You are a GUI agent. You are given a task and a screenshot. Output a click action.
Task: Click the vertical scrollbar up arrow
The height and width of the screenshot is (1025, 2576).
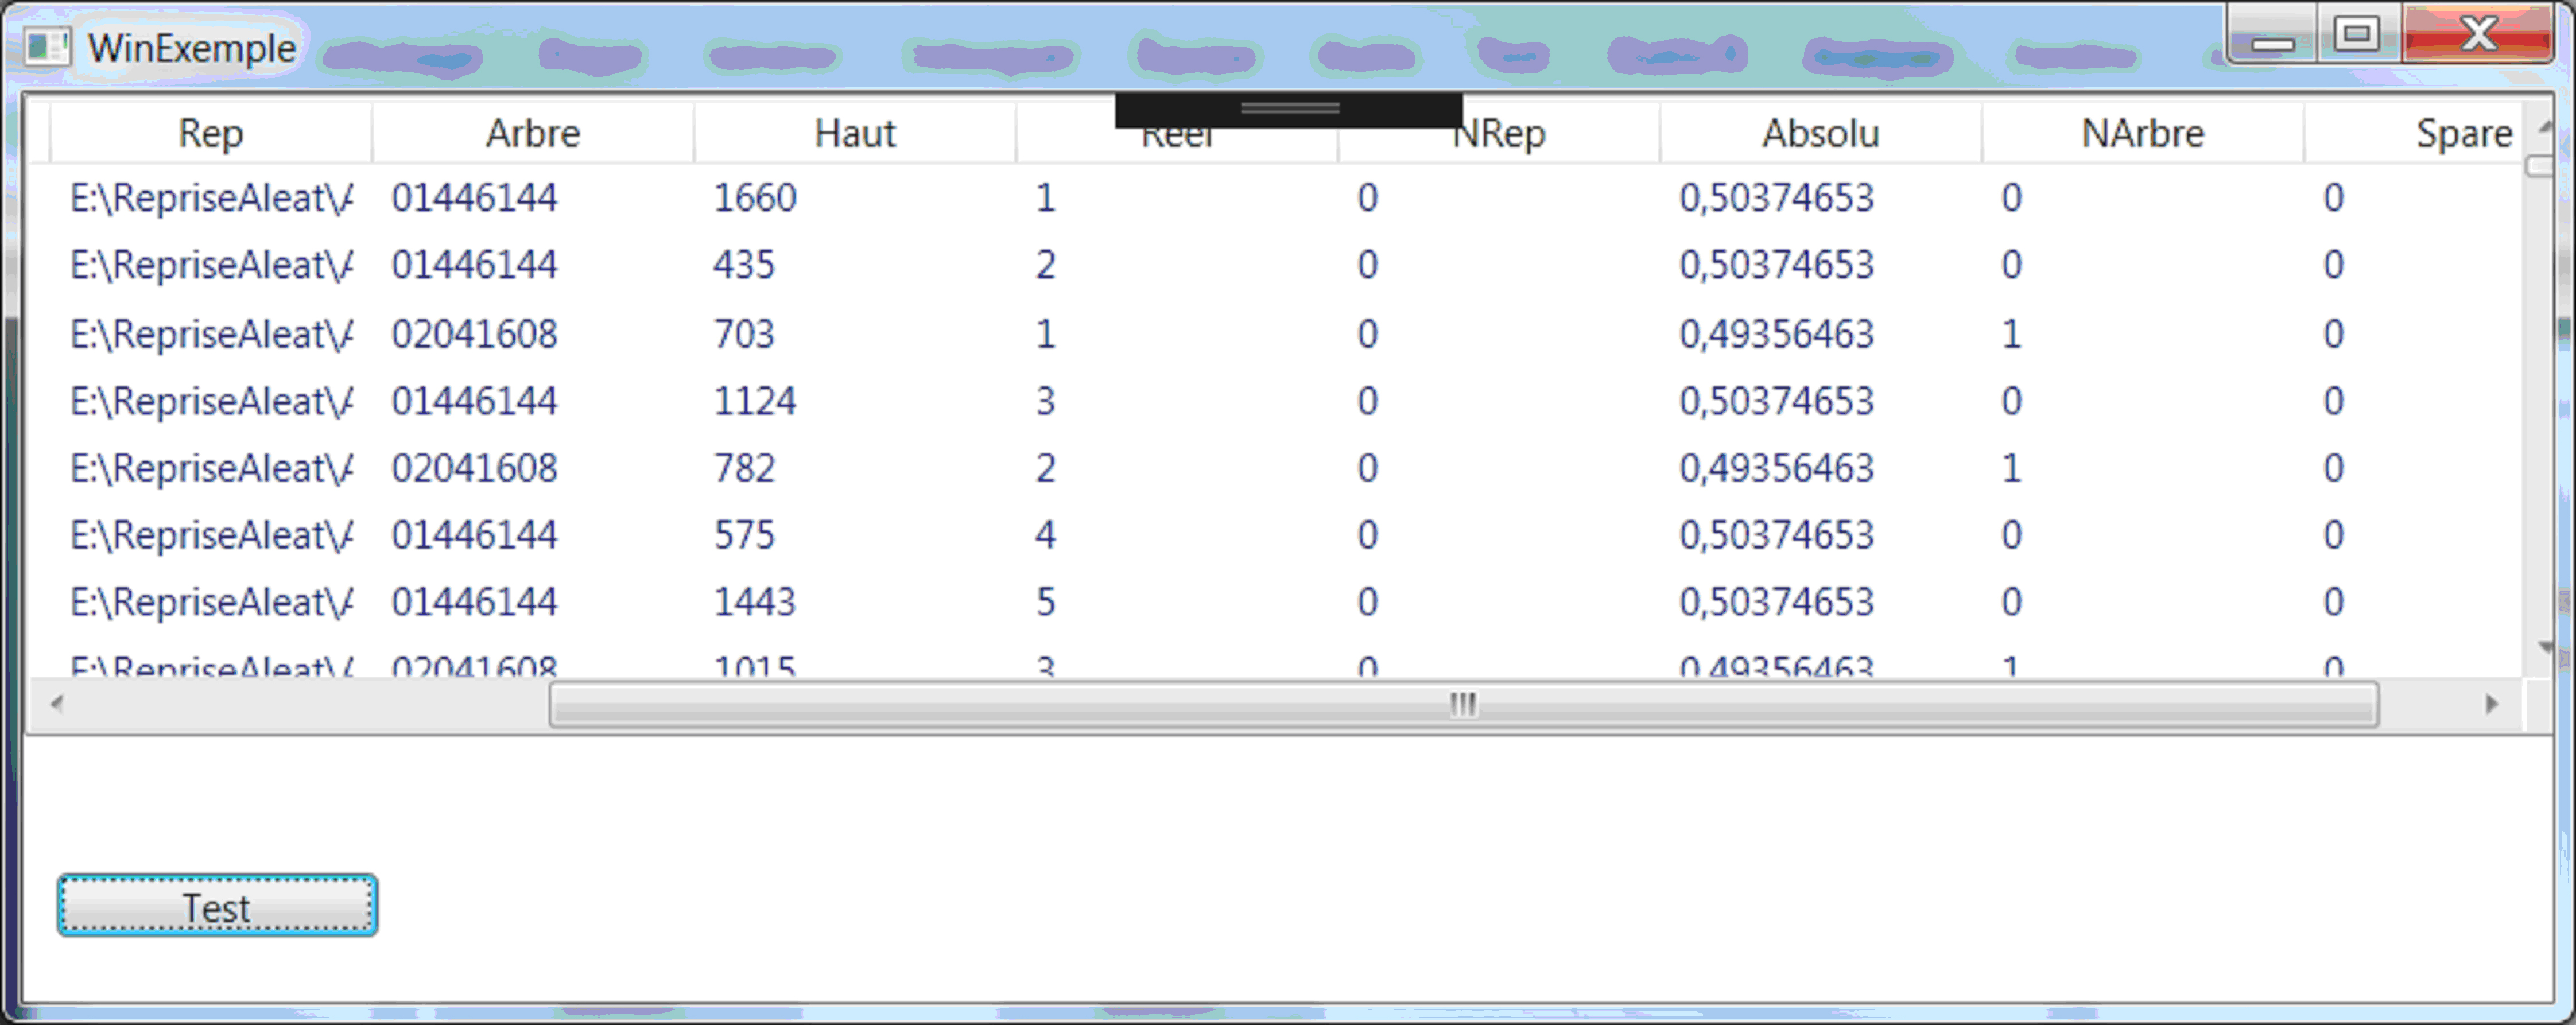pos(2546,127)
